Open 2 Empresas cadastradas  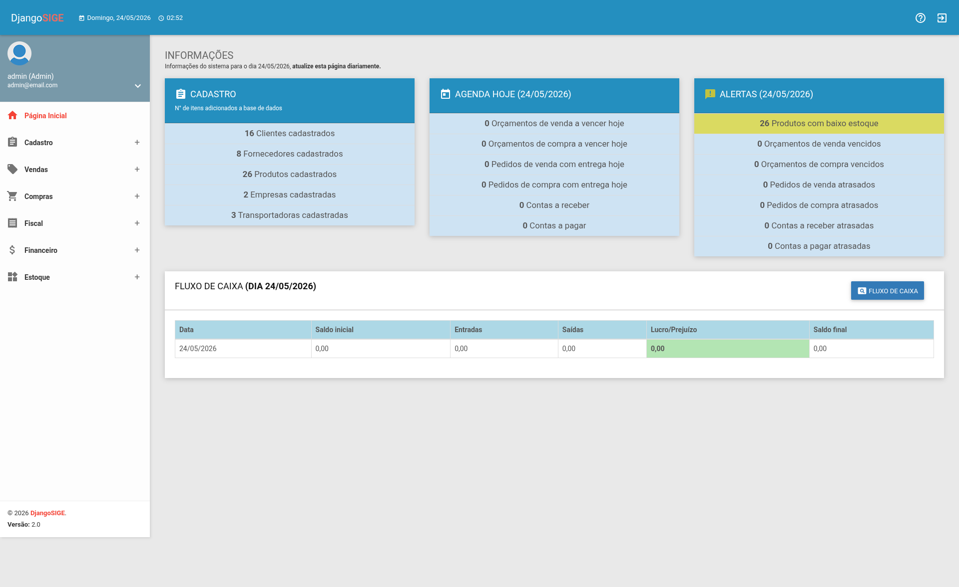290,195
